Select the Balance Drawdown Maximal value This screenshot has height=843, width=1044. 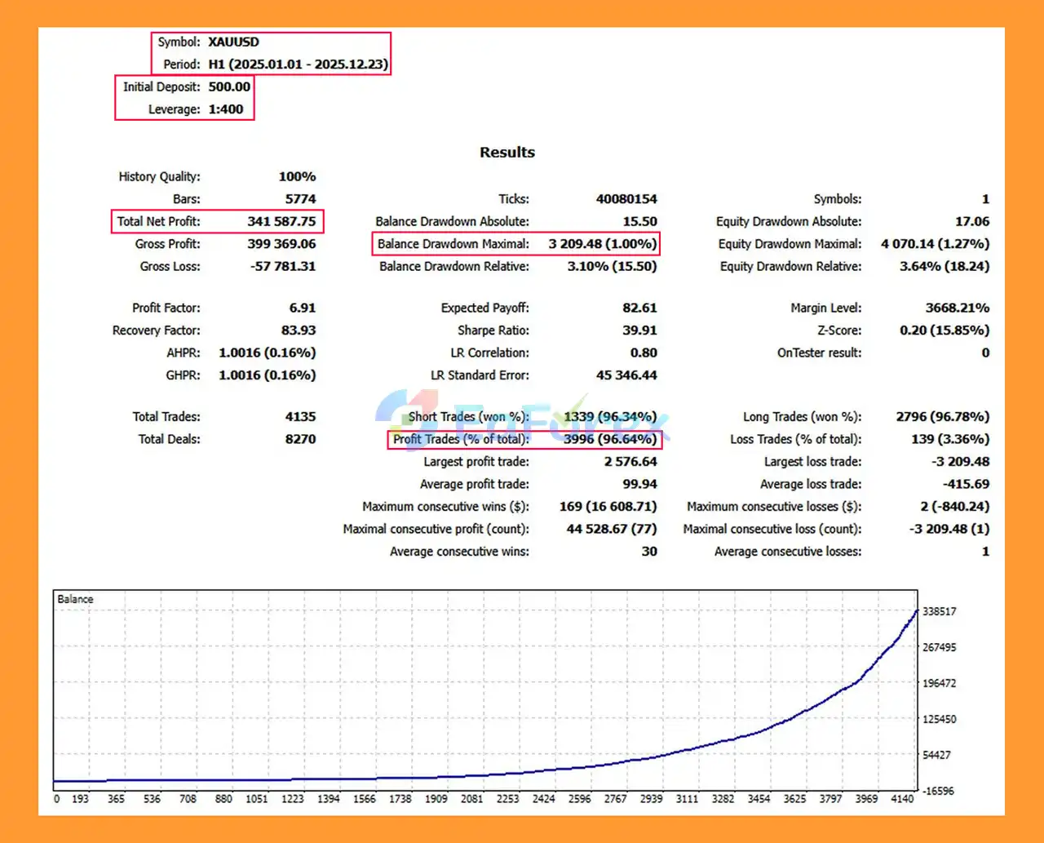pyautogui.click(x=602, y=244)
